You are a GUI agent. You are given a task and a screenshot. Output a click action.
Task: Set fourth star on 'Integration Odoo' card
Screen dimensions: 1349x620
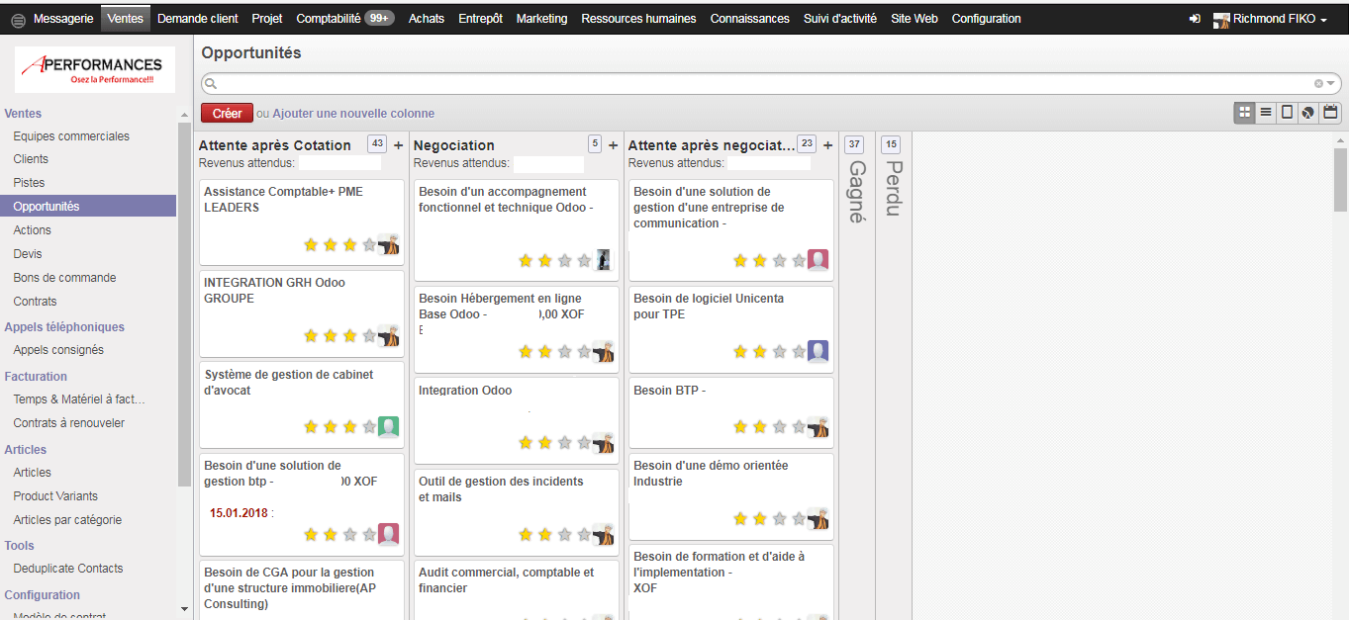584,443
